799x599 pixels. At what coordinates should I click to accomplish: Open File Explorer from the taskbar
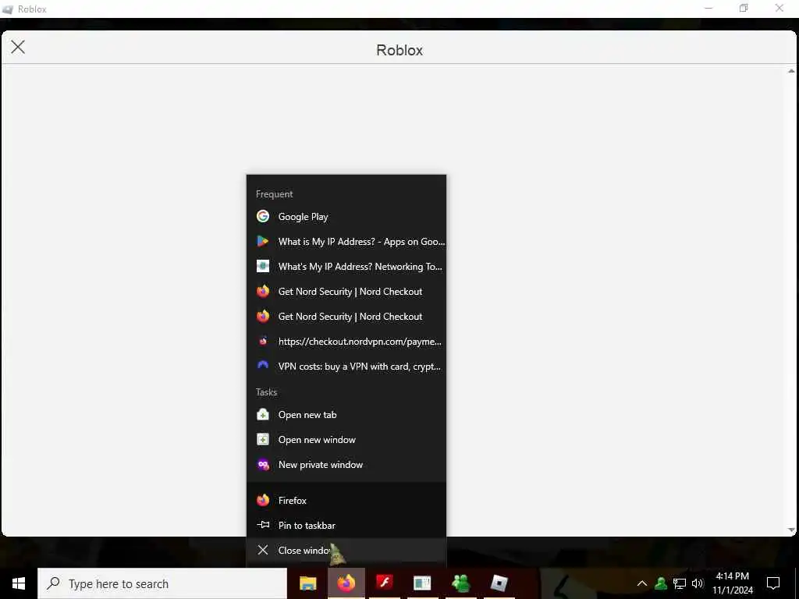point(307,583)
